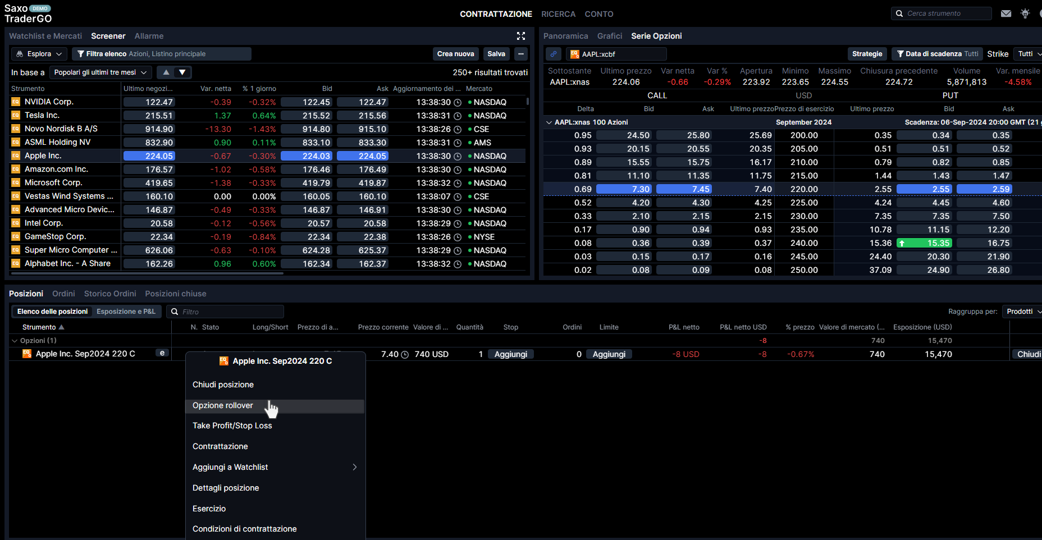Open Raggruppa per Prodotti dropdown
Screen dimensions: 1042x540
1022,312
